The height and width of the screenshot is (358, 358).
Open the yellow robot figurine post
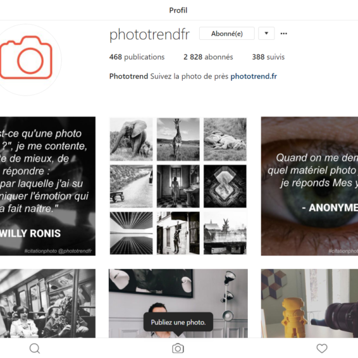point(309,303)
